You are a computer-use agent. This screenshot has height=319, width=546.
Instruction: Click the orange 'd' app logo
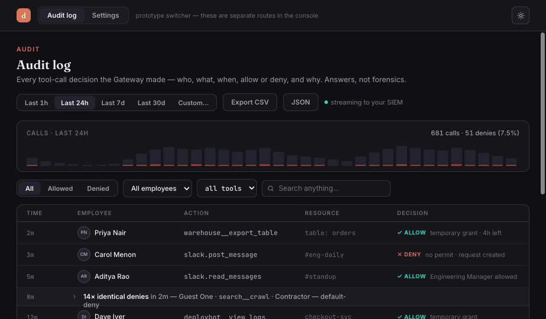pyautogui.click(x=24, y=15)
